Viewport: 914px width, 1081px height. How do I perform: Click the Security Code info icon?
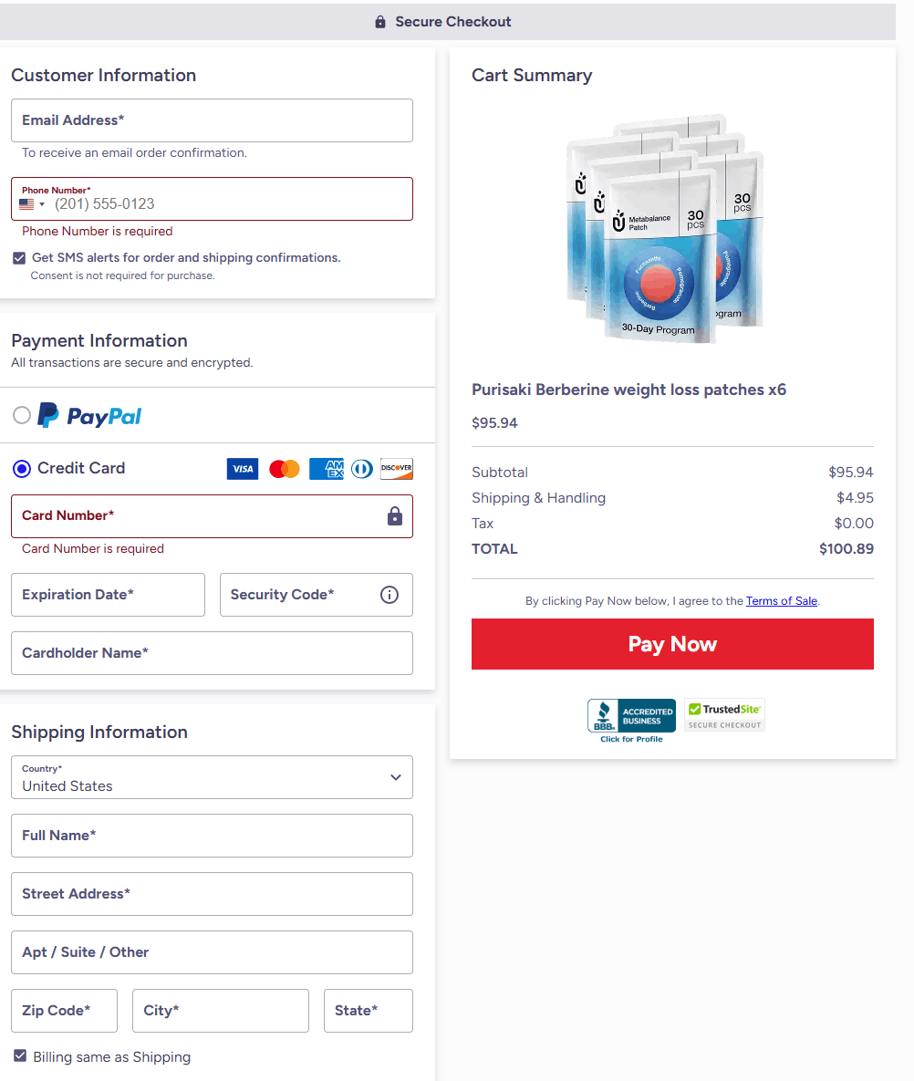click(389, 595)
